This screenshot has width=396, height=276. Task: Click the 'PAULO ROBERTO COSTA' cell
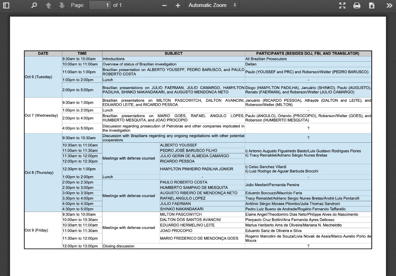[x=202, y=182]
